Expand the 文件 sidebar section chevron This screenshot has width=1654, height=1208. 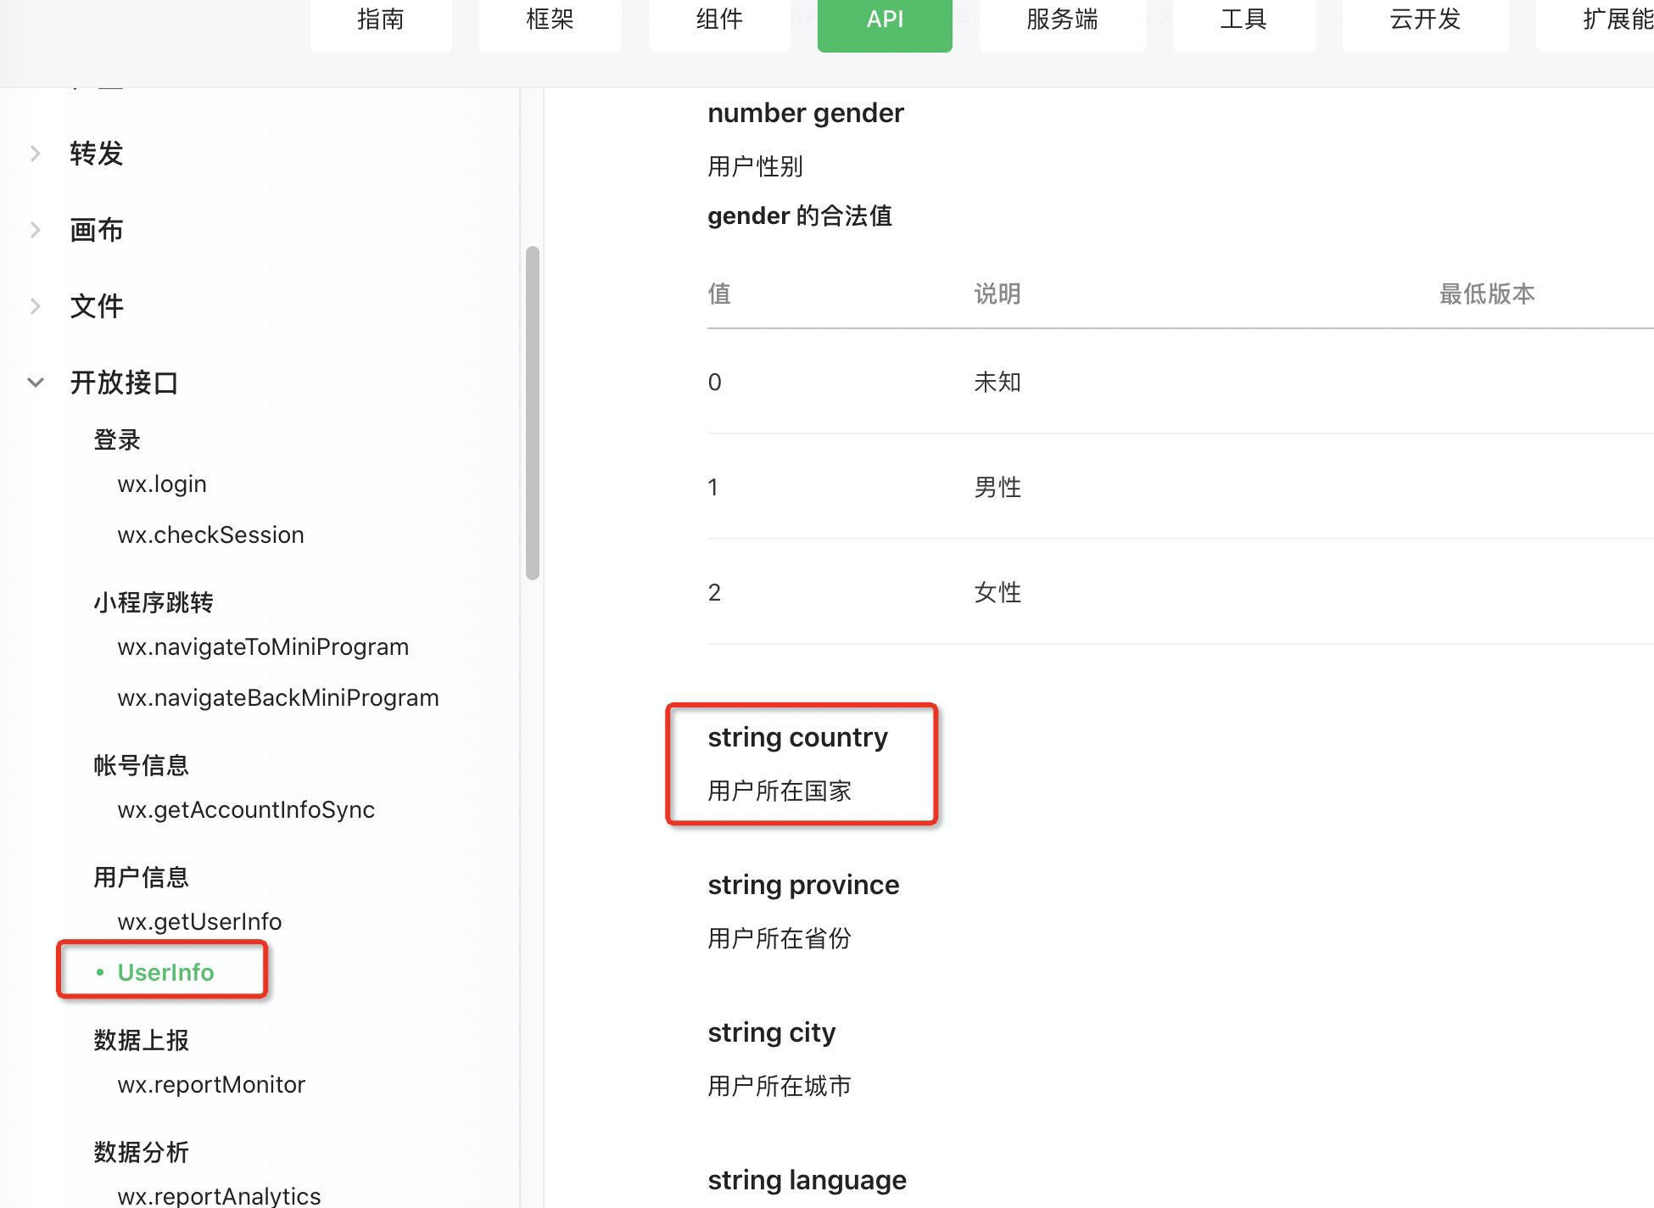(36, 306)
